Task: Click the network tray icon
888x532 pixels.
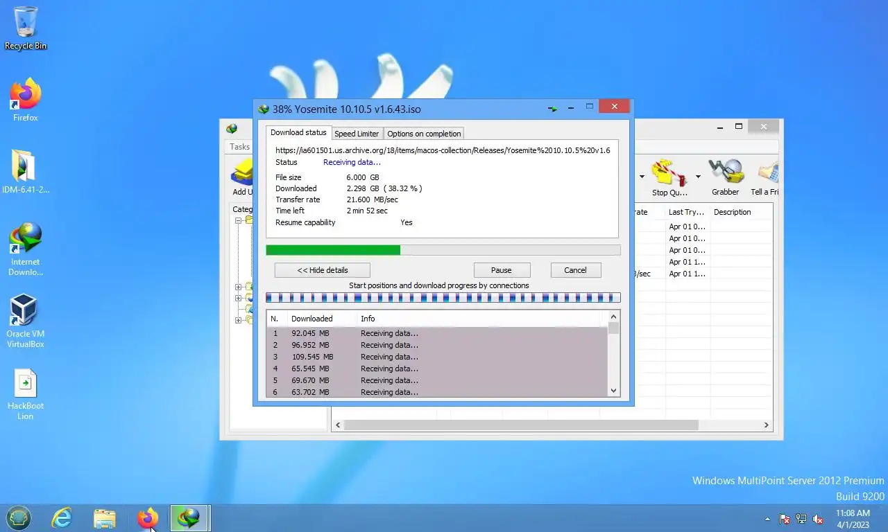Action: (x=801, y=519)
